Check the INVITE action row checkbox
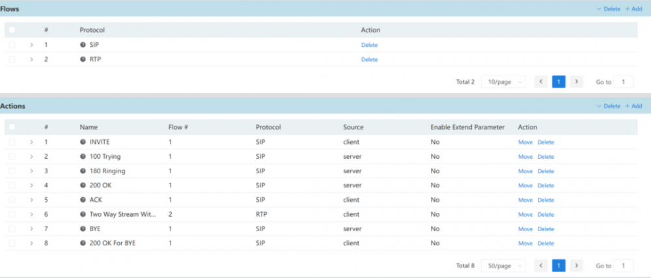Screen dimensions: 651x278 click(12, 142)
